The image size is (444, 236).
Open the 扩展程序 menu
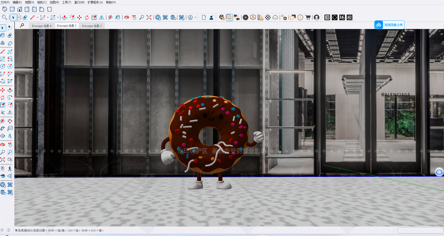(x=95, y=2)
